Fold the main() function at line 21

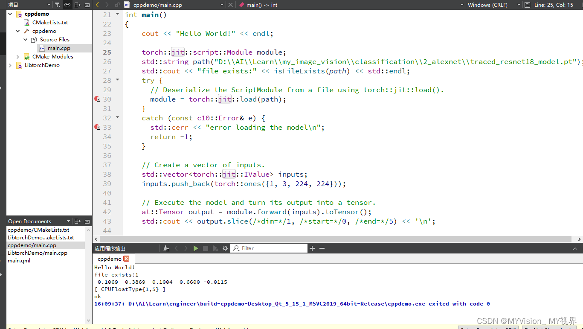click(118, 14)
